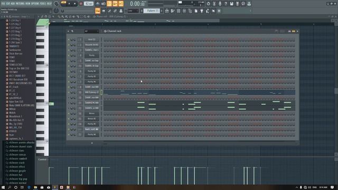The image size is (338, 190).
Task: Click the Channel rack graph editor icon
Action: point(289,31)
